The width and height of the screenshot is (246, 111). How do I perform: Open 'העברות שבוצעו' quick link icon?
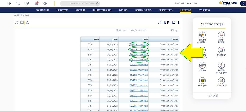click(202, 35)
